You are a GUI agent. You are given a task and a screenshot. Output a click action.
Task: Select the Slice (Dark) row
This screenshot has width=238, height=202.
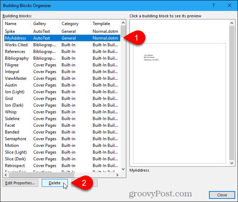point(62,159)
